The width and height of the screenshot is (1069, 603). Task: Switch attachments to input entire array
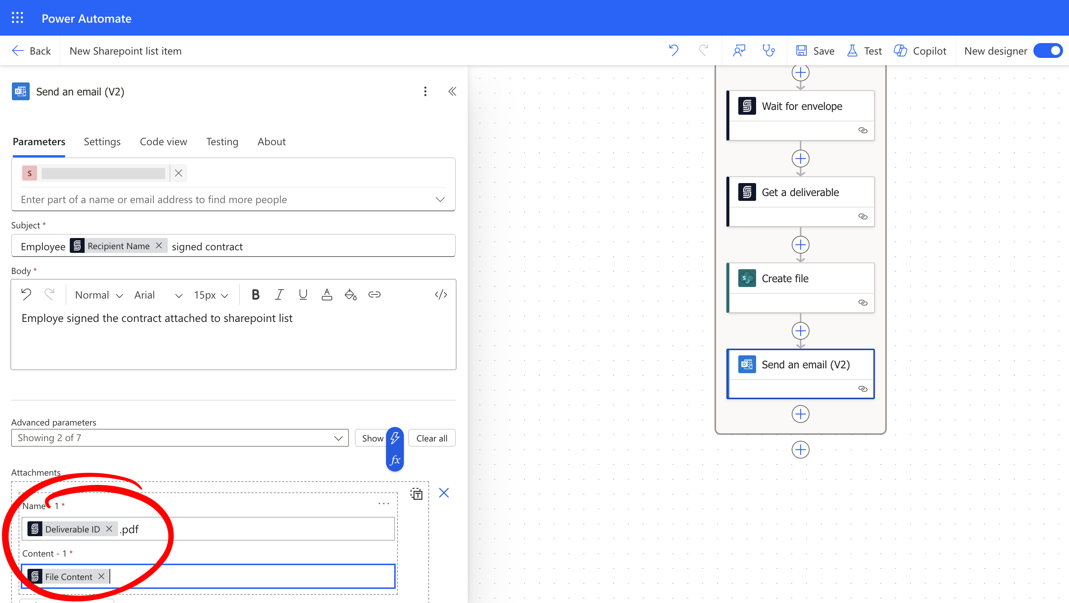pos(416,493)
